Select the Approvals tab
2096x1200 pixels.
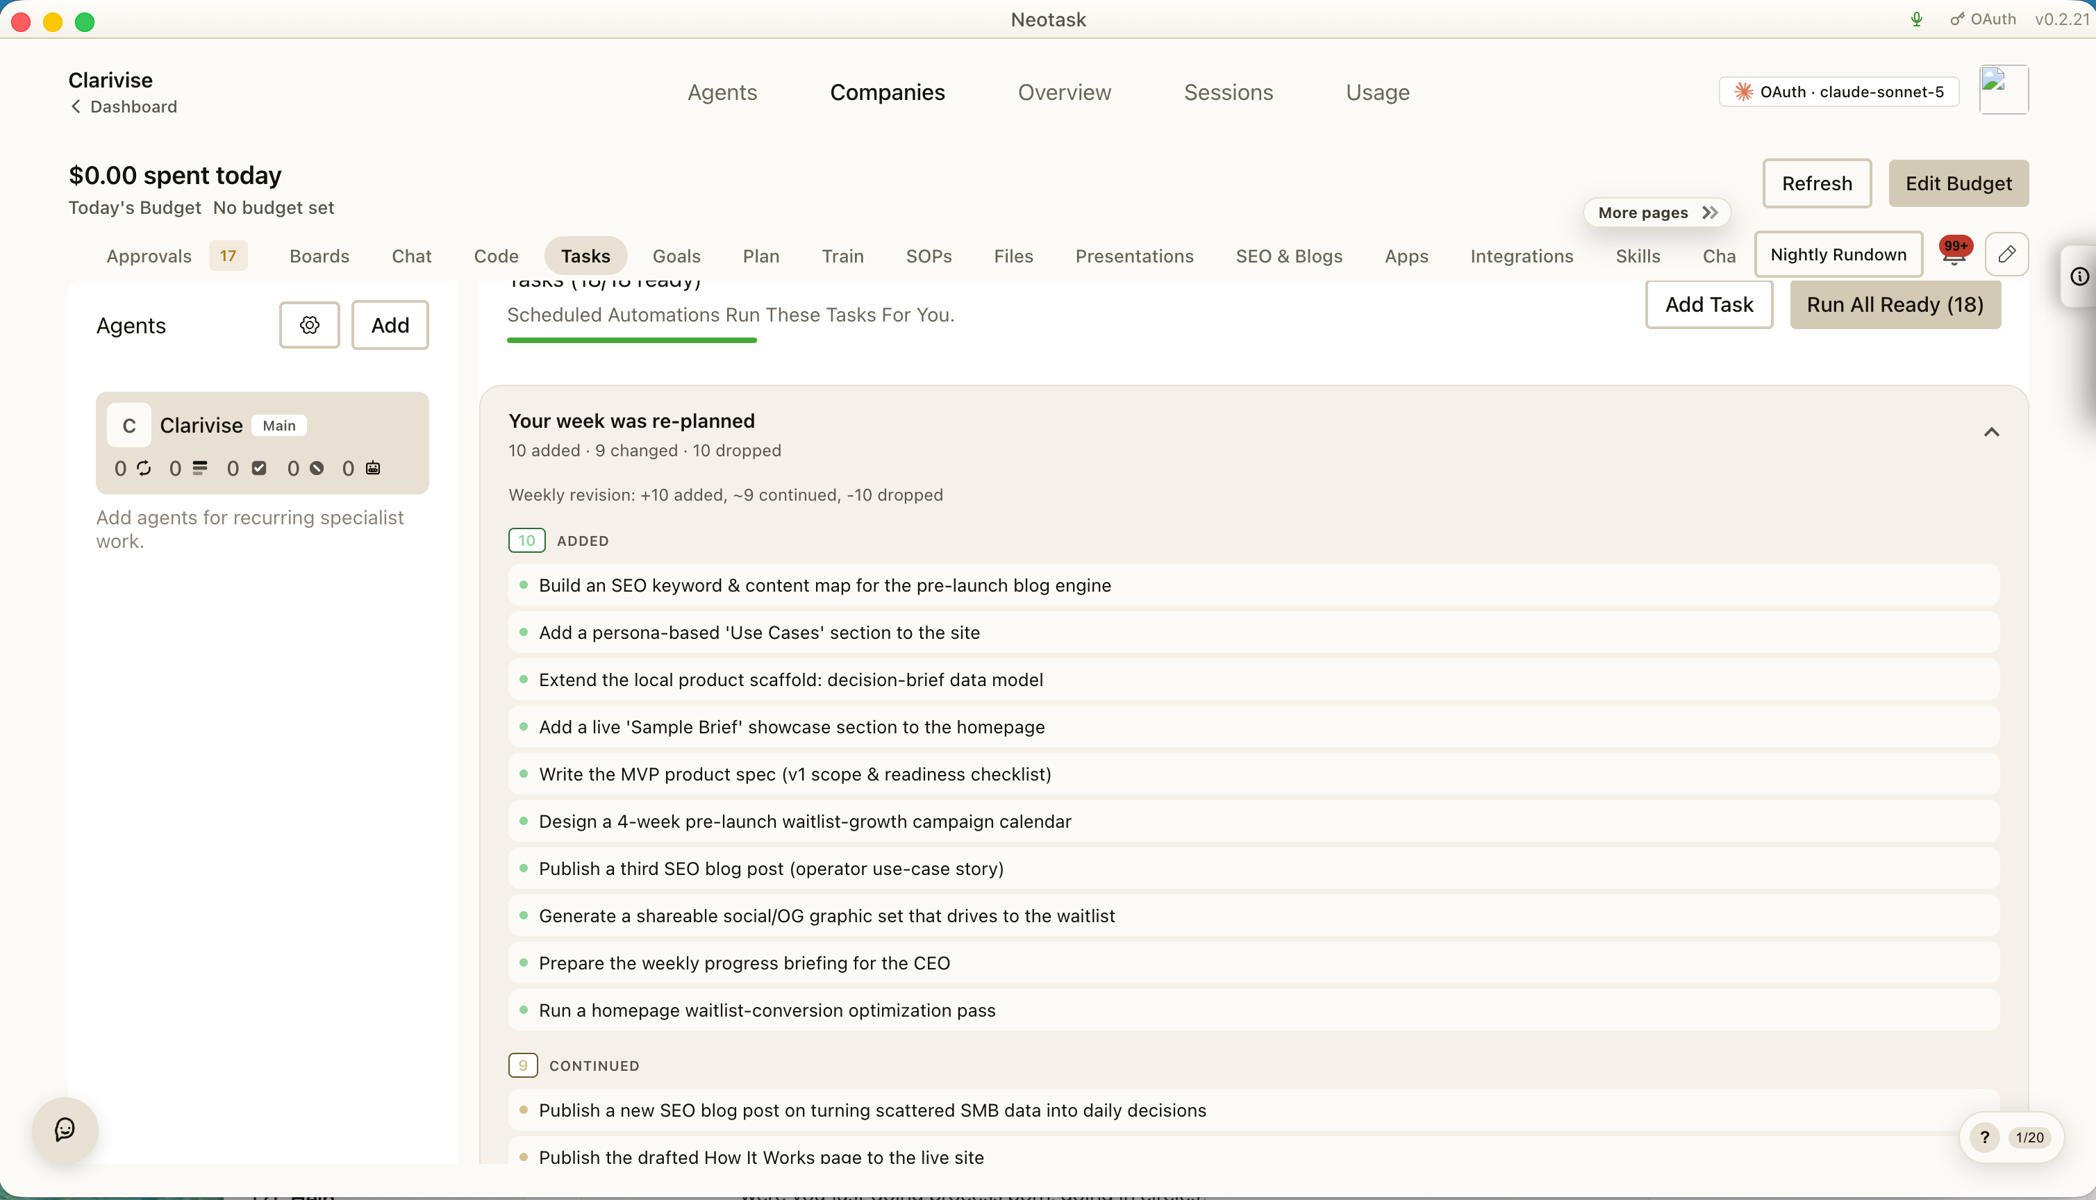coord(176,256)
